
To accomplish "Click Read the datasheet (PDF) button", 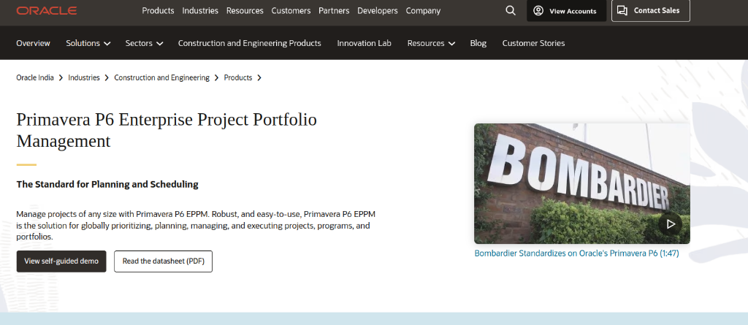I will click(163, 261).
